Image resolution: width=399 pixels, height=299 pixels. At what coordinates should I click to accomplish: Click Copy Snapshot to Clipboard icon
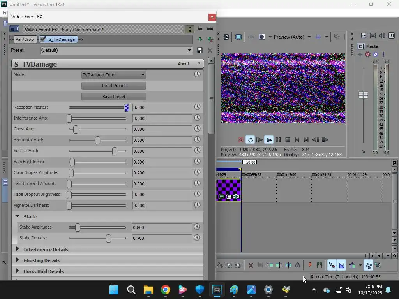point(337,37)
